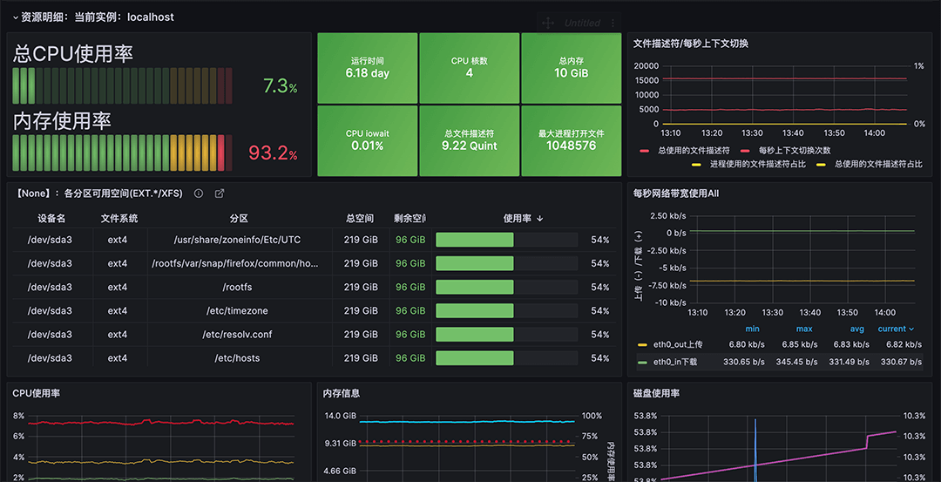
Task: Click the move handle icon beside Untitled
Action: 547,23
